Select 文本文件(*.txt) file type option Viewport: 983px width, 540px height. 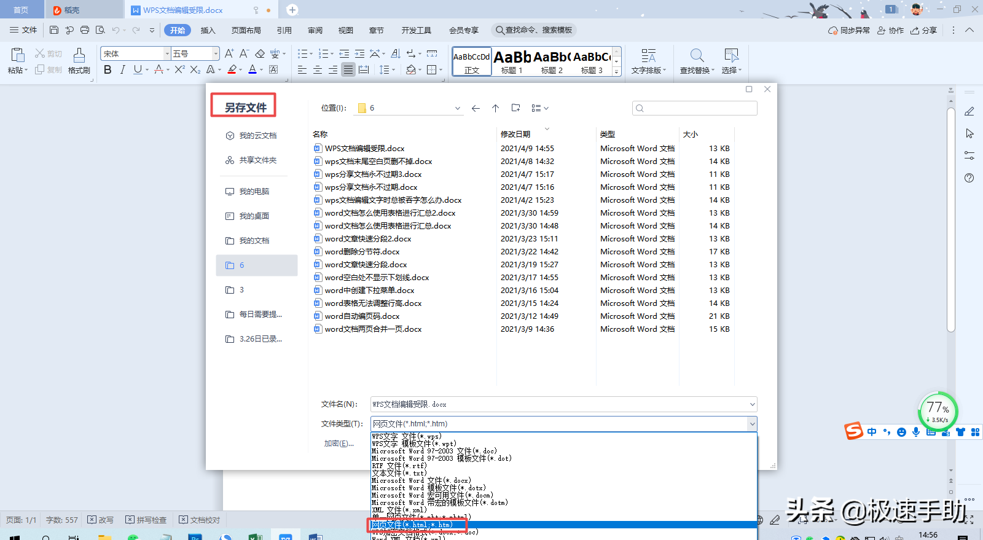(399, 473)
